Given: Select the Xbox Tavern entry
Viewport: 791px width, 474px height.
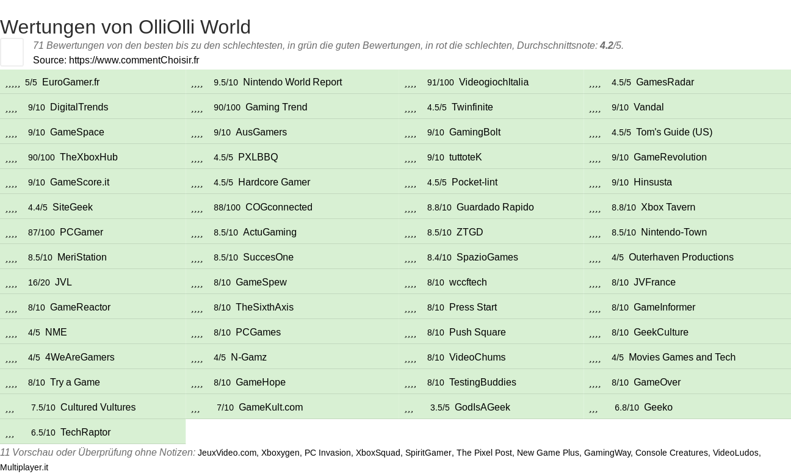Looking at the screenshot, I should coord(668,207).
